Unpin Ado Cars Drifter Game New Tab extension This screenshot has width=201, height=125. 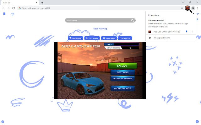[x=187, y=32]
